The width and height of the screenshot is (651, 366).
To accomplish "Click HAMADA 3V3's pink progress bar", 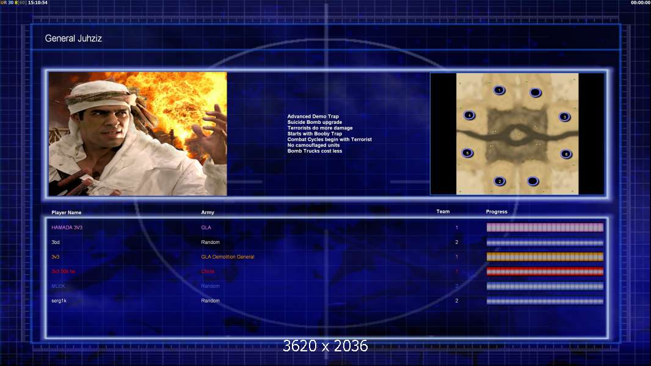I will pyautogui.click(x=545, y=227).
